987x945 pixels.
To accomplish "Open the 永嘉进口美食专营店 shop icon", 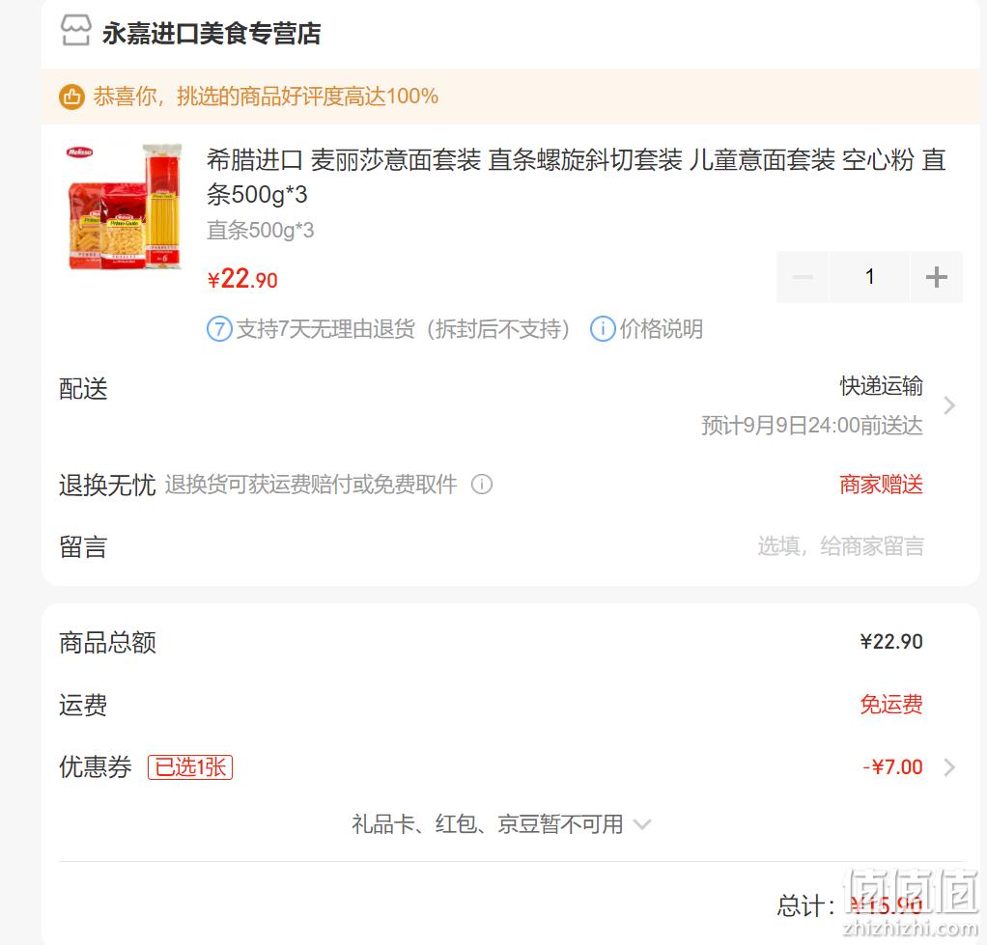I will coord(75,31).
